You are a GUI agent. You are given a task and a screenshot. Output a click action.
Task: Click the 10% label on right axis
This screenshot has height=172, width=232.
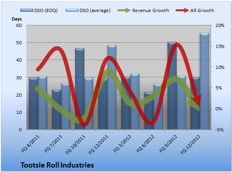tap(220, 67)
